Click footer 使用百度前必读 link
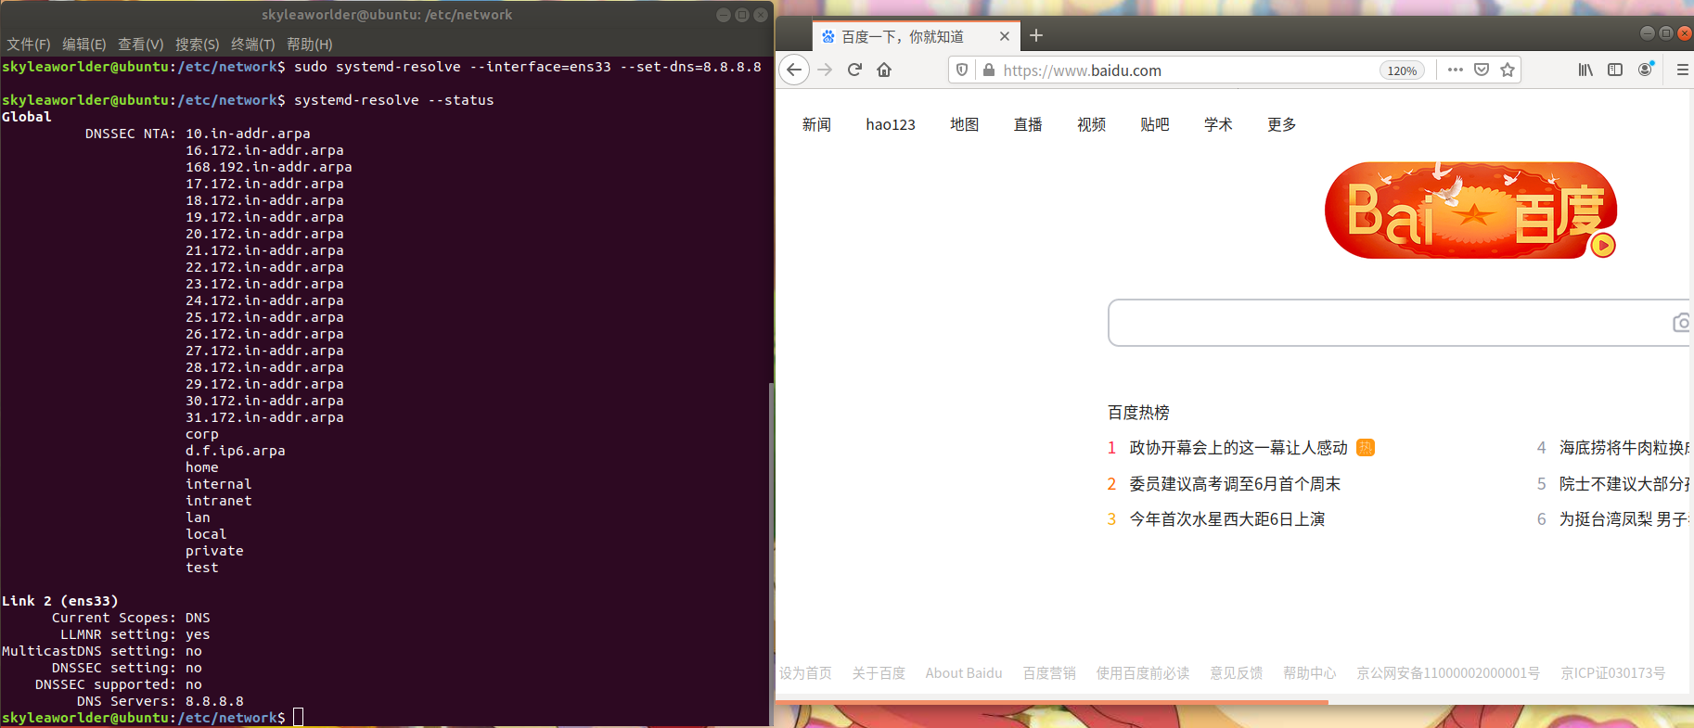This screenshot has height=728, width=1694. (x=1143, y=673)
